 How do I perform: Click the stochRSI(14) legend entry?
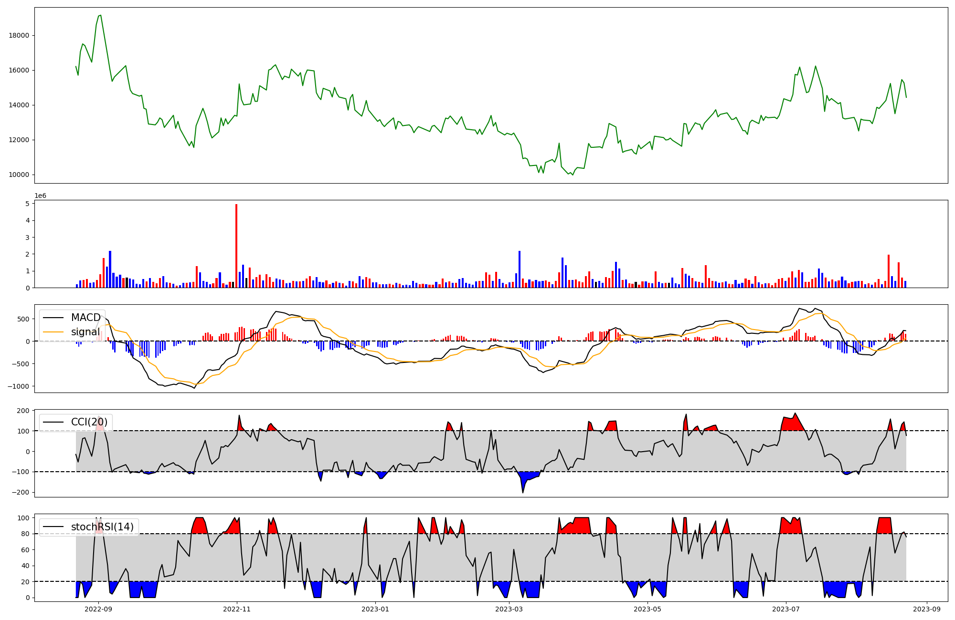(102, 527)
